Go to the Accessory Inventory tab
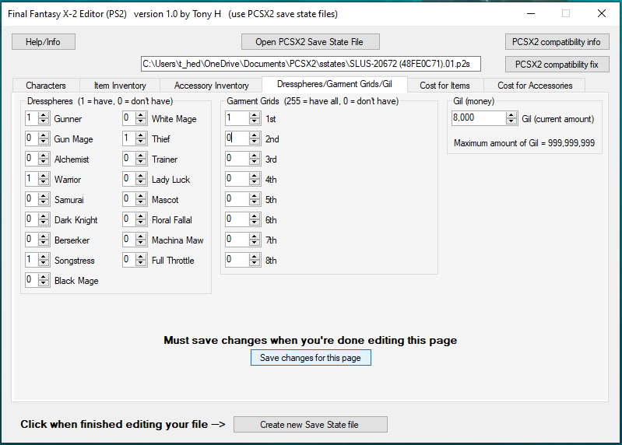This screenshot has width=622, height=445. 212,86
